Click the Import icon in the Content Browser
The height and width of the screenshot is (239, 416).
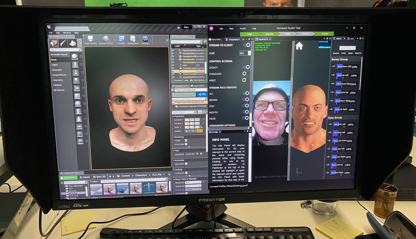[x=85, y=177]
